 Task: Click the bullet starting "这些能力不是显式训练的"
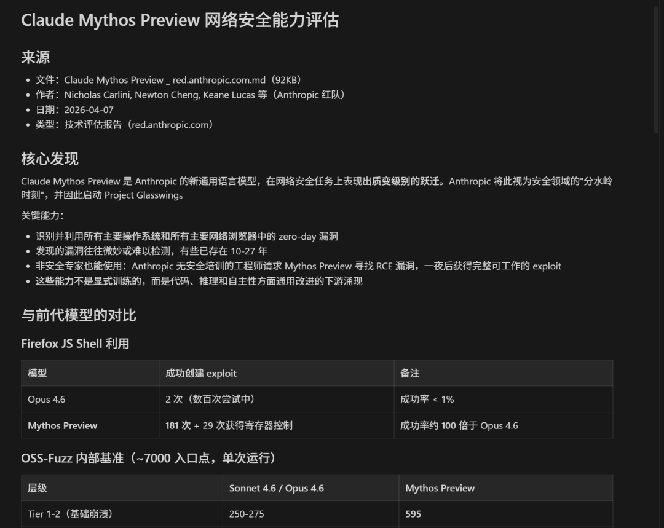[199, 281]
